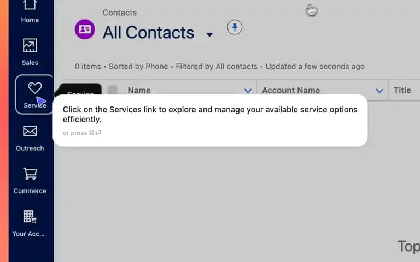Select the Title column header

point(402,91)
